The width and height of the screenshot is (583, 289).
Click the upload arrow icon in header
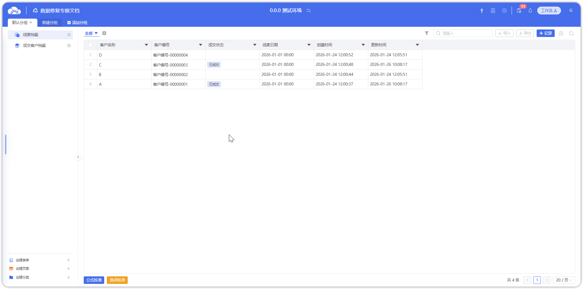coord(482,11)
